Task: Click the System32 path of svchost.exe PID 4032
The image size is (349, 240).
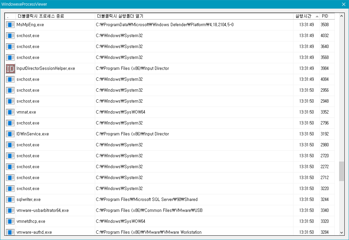Action: tap(119, 36)
